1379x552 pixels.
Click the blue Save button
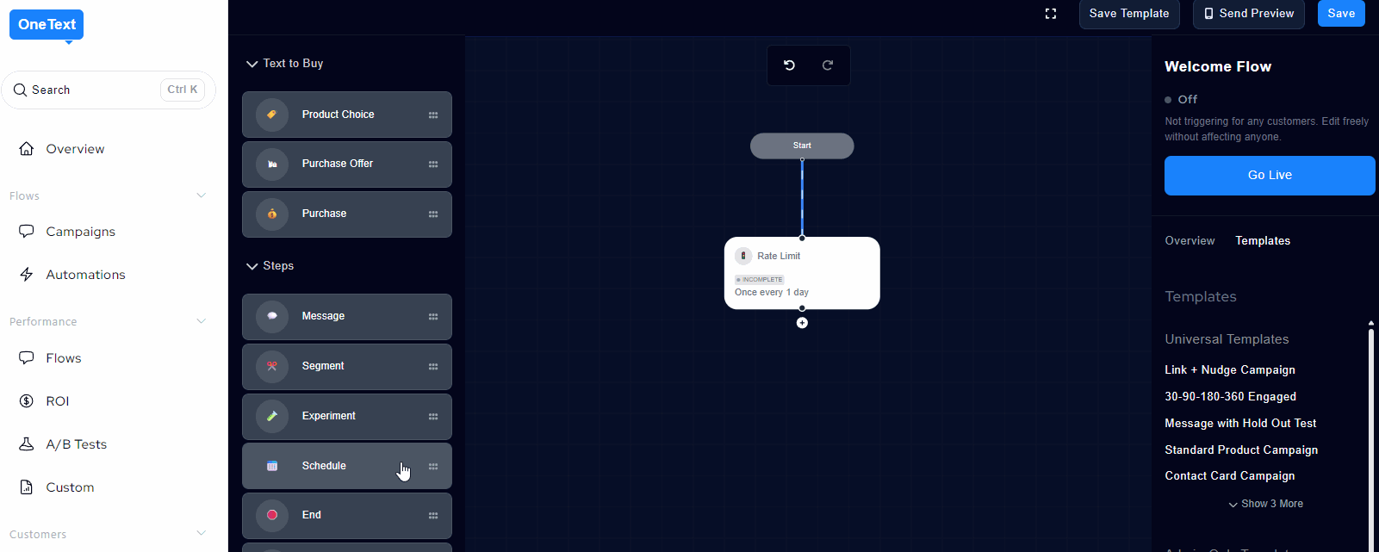coord(1341,14)
